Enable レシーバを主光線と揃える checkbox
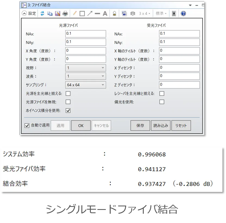Viewport: 226px width, 223px height. click(162, 94)
